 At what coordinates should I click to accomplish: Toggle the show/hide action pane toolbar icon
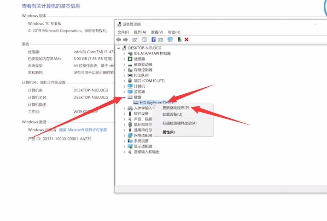point(161,40)
